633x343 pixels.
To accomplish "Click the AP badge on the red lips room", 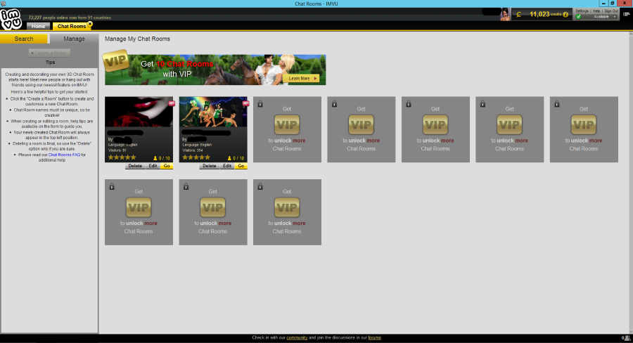I will point(171,103).
